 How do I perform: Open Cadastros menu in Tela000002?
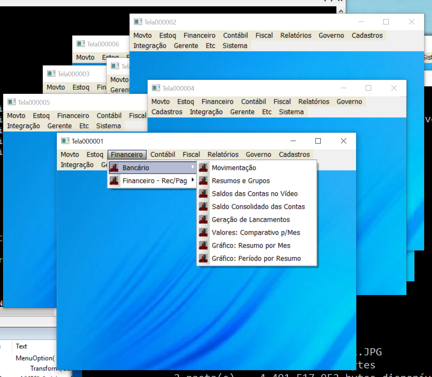coord(367,35)
